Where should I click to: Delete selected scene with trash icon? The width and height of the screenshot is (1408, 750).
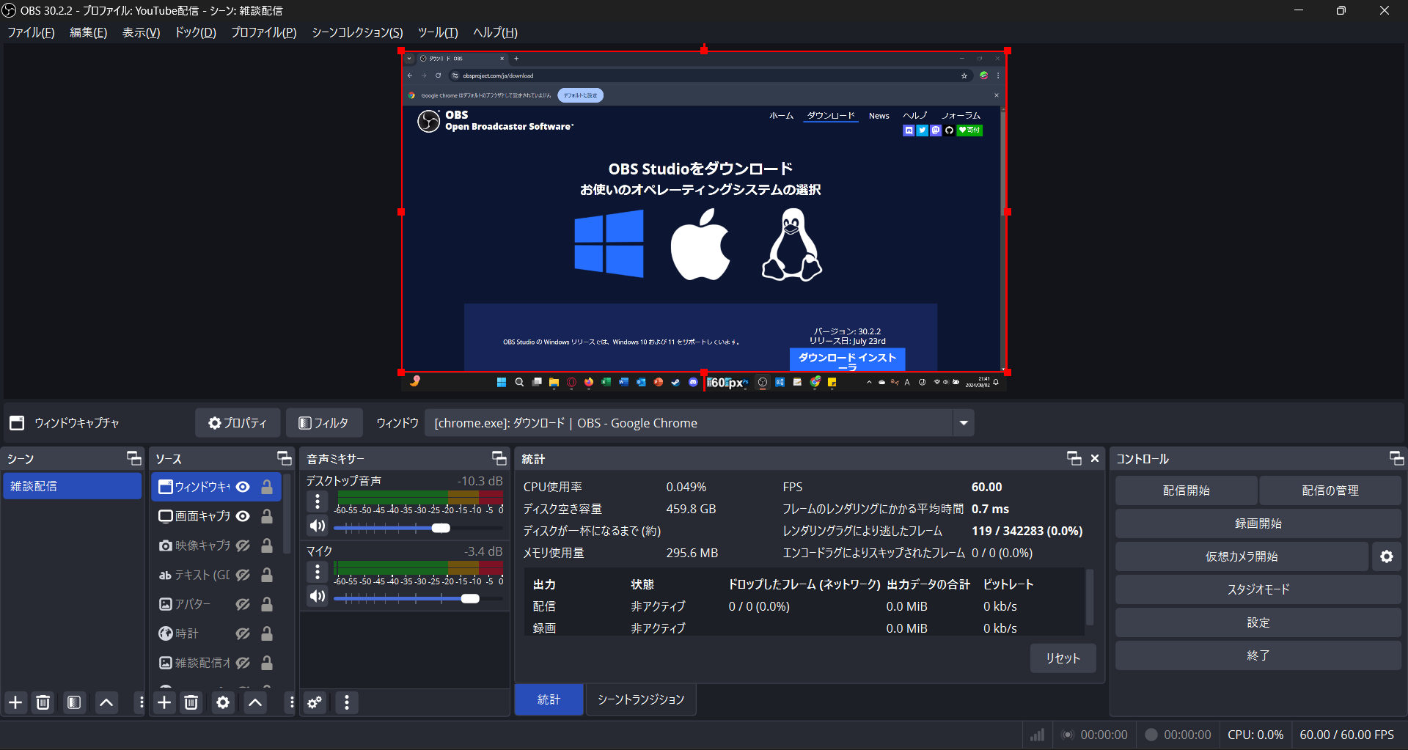tap(43, 702)
